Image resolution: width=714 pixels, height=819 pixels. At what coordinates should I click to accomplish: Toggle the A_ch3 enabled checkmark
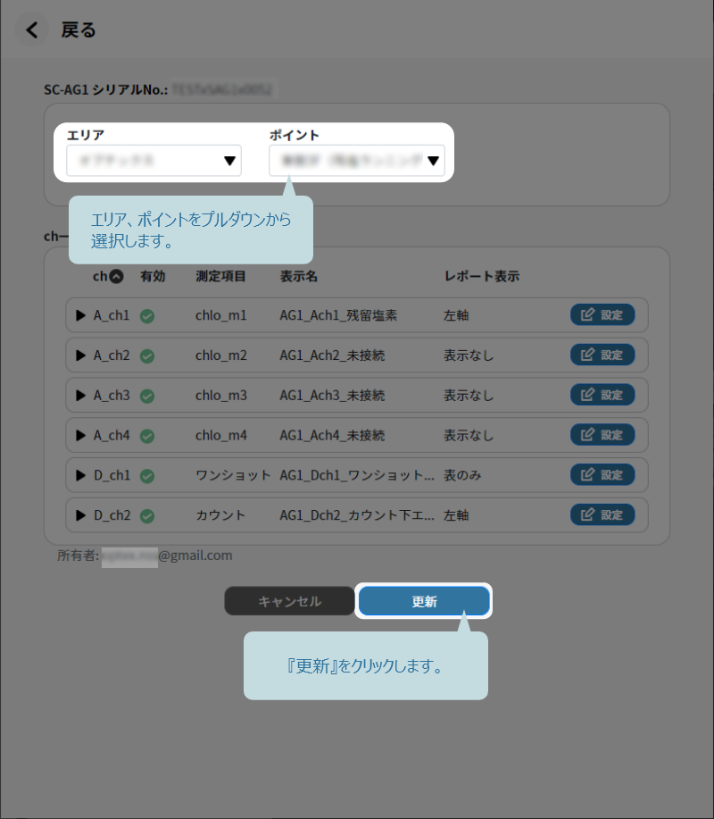click(x=147, y=396)
